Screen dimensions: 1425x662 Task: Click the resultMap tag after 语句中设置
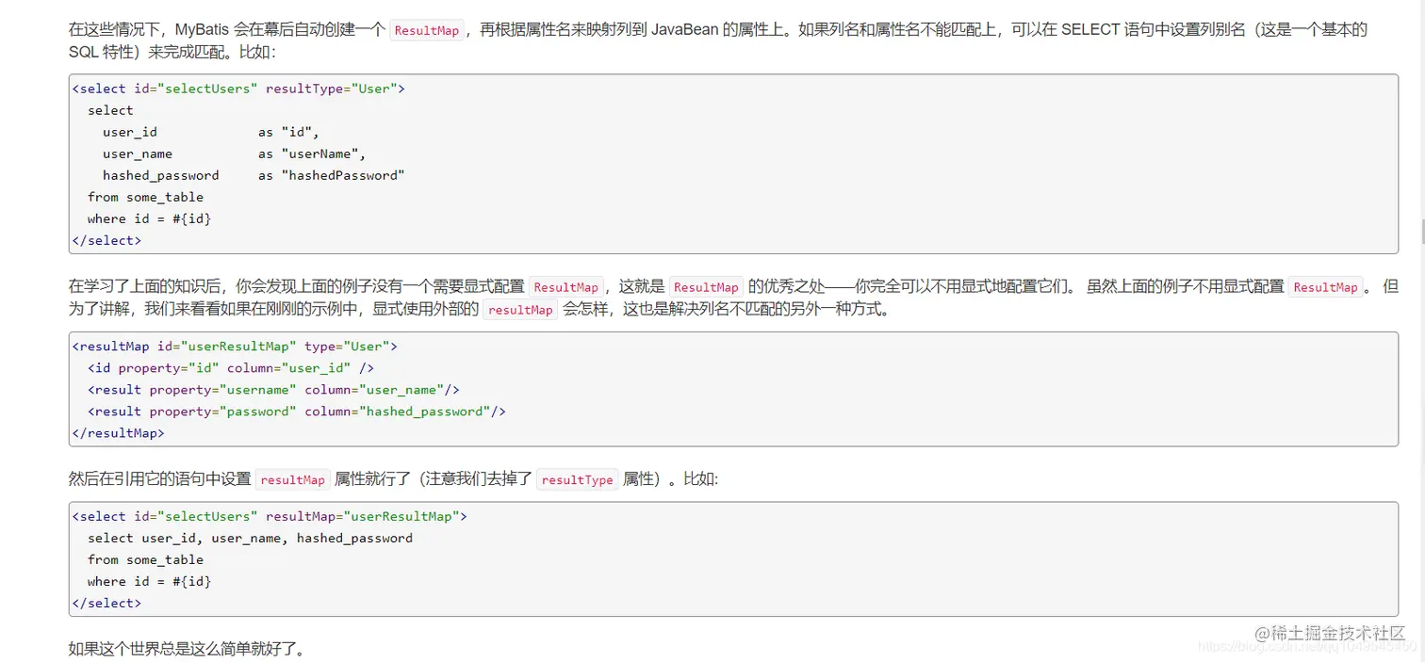click(292, 479)
